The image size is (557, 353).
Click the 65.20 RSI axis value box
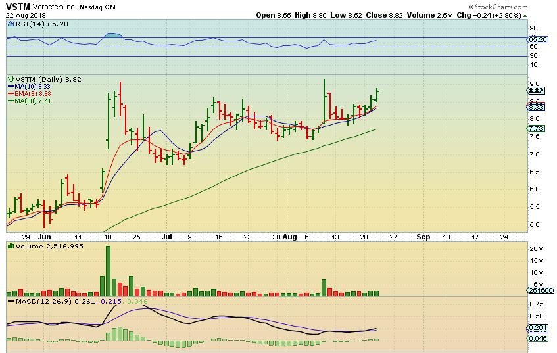click(x=537, y=40)
